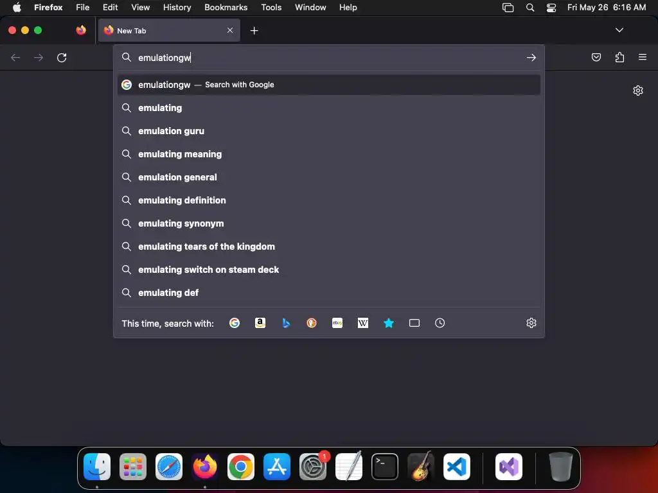Screen dimensions: 658x493
Task: Open the Trash in the Dock
Action: (560, 467)
